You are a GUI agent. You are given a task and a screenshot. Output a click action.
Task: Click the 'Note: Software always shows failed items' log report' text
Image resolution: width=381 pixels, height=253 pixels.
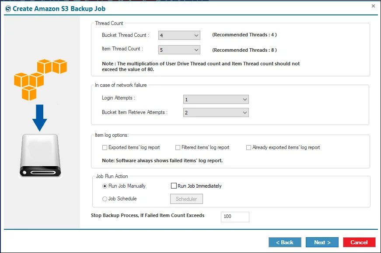click(x=162, y=160)
